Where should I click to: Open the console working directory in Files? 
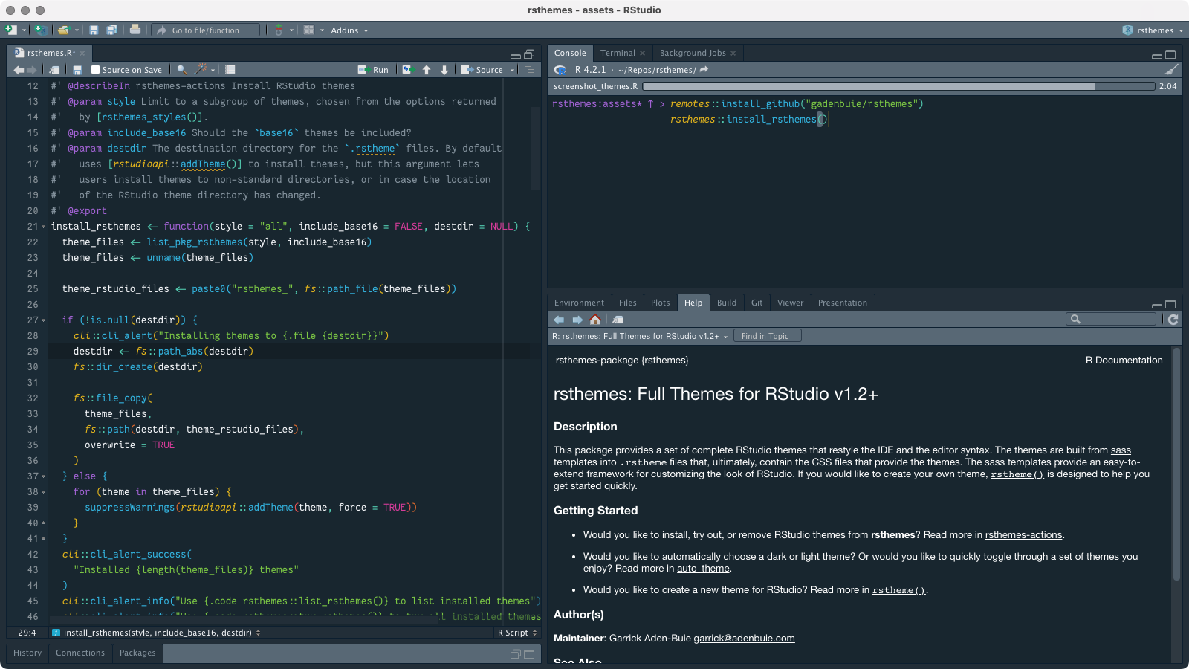[704, 69]
